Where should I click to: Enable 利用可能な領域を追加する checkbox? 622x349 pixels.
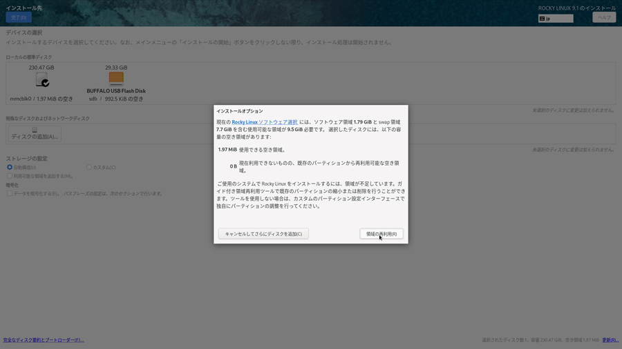click(x=10, y=176)
